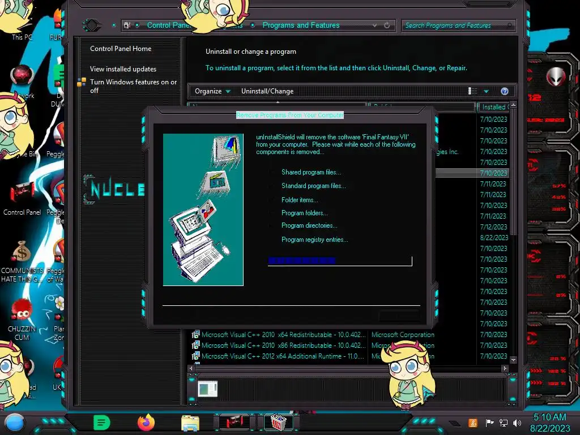Click the refresh icon in address bar
The image size is (580, 435).
coord(387,25)
